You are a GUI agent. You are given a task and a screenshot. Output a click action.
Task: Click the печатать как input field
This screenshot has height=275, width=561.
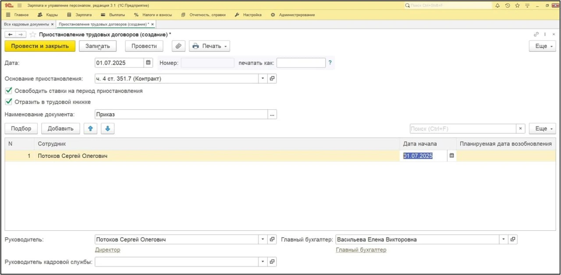tap(301, 63)
